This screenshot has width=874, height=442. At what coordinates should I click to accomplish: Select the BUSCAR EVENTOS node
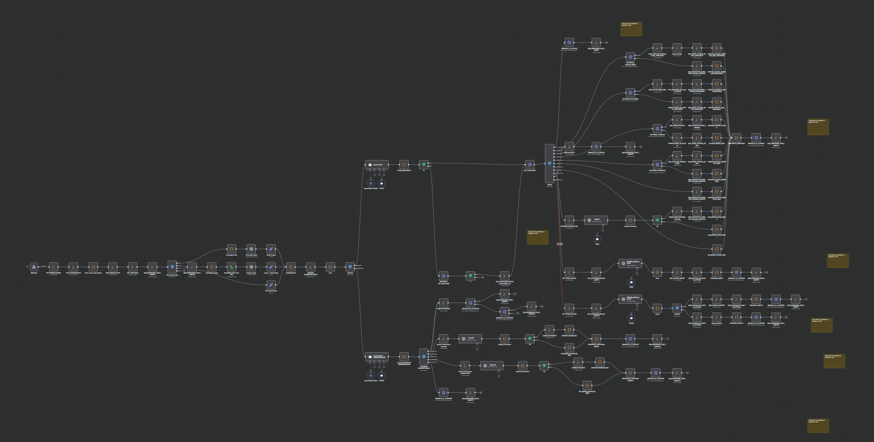(444, 303)
